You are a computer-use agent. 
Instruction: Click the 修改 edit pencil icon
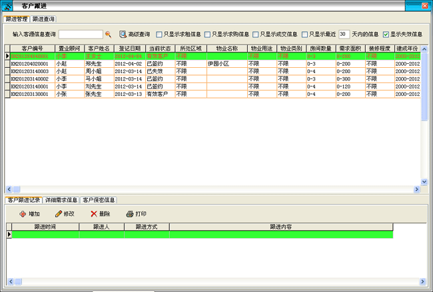58,214
